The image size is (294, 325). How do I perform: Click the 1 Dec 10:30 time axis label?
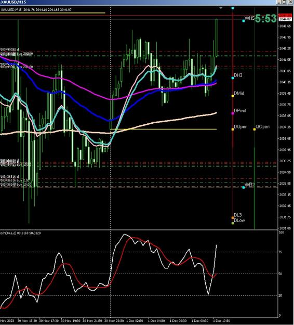coord(221,321)
